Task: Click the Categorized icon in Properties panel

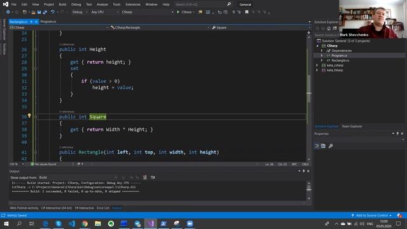Action: click(317, 146)
